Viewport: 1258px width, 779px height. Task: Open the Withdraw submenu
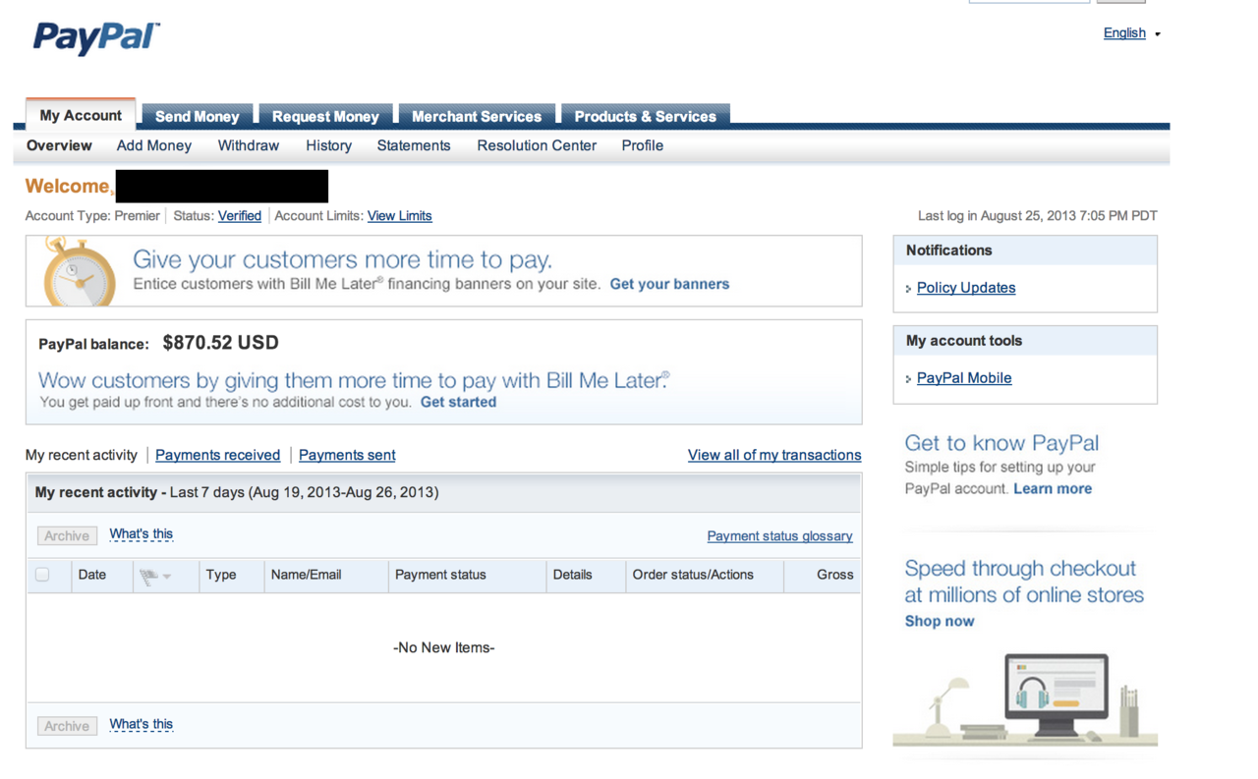pyautogui.click(x=249, y=145)
